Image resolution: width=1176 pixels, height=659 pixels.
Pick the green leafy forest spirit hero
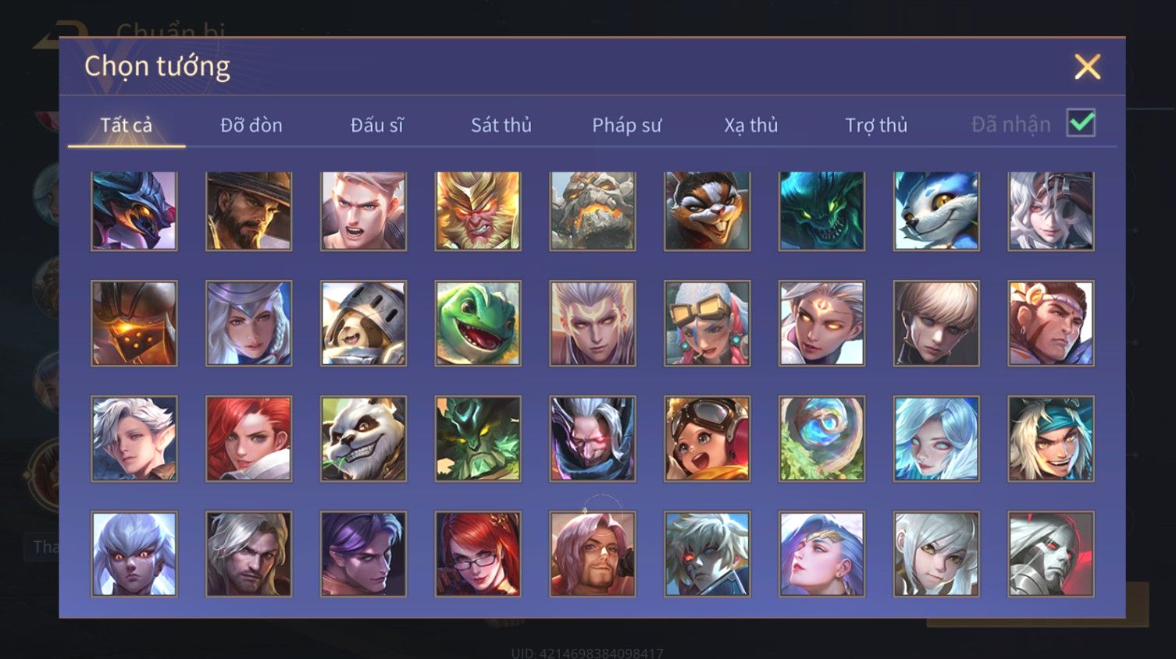478,438
